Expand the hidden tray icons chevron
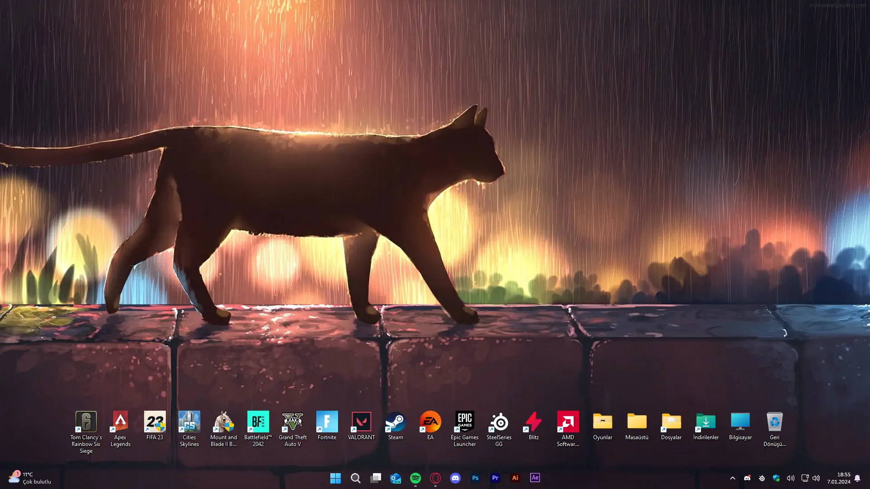Viewport: 870px width, 489px height. [733, 478]
